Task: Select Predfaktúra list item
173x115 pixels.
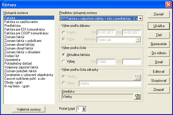Action: pos(29,26)
